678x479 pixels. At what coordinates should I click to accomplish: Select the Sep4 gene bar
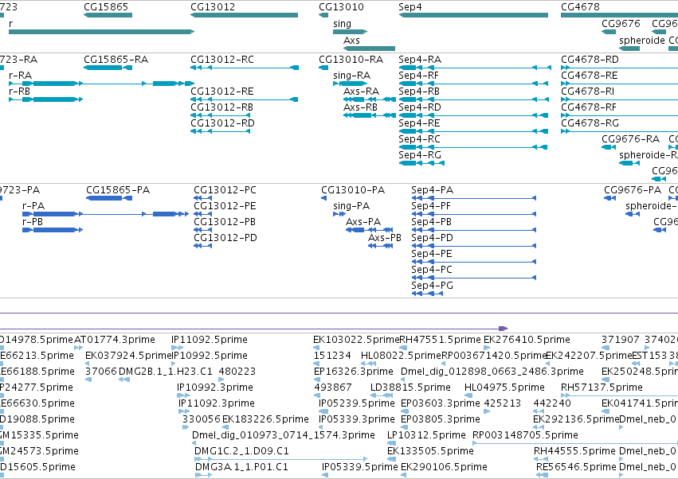(x=473, y=15)
